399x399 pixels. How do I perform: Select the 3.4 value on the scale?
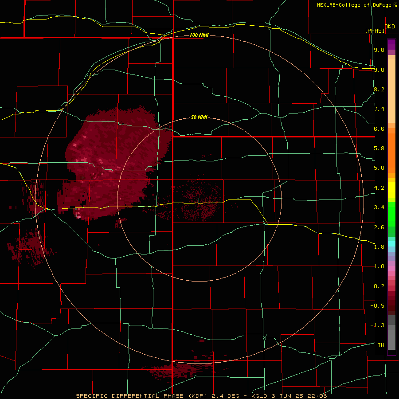pos(379,207)
